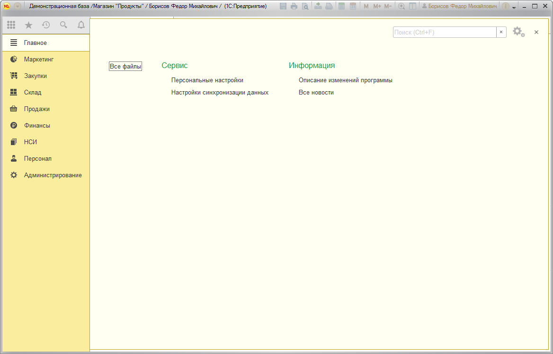This screenshot has height=354, width=553.
Task: Select the Главное section
Action: pos(46,43)
